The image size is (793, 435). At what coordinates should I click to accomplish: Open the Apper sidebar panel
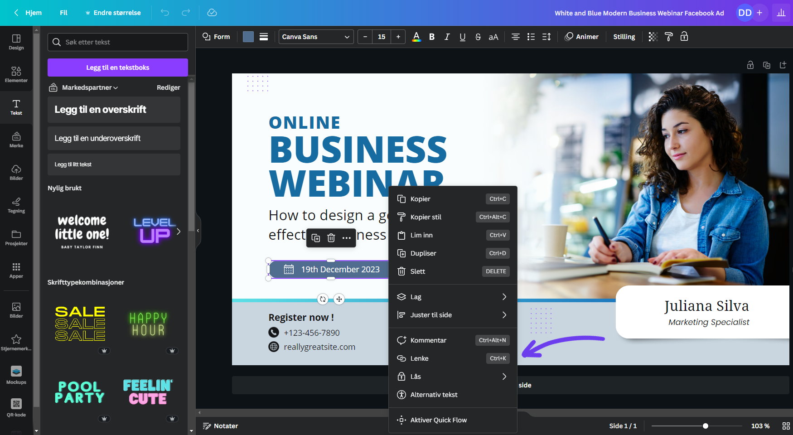pos(16,271)
